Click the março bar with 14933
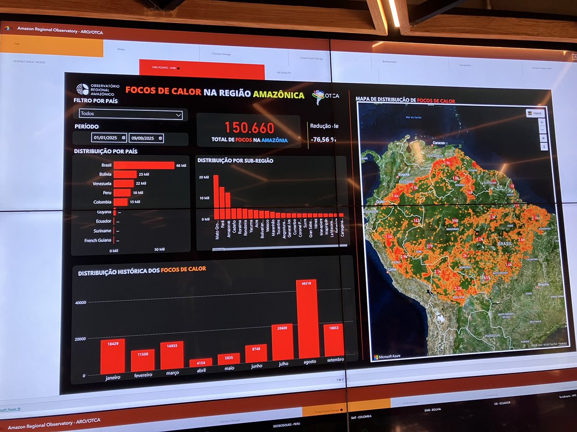Viewport: 577px width, 432px height. tap(172, 355)
